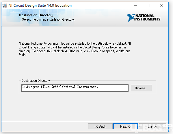Click the 'Destination Directory' group label

(x=36, y=81)
